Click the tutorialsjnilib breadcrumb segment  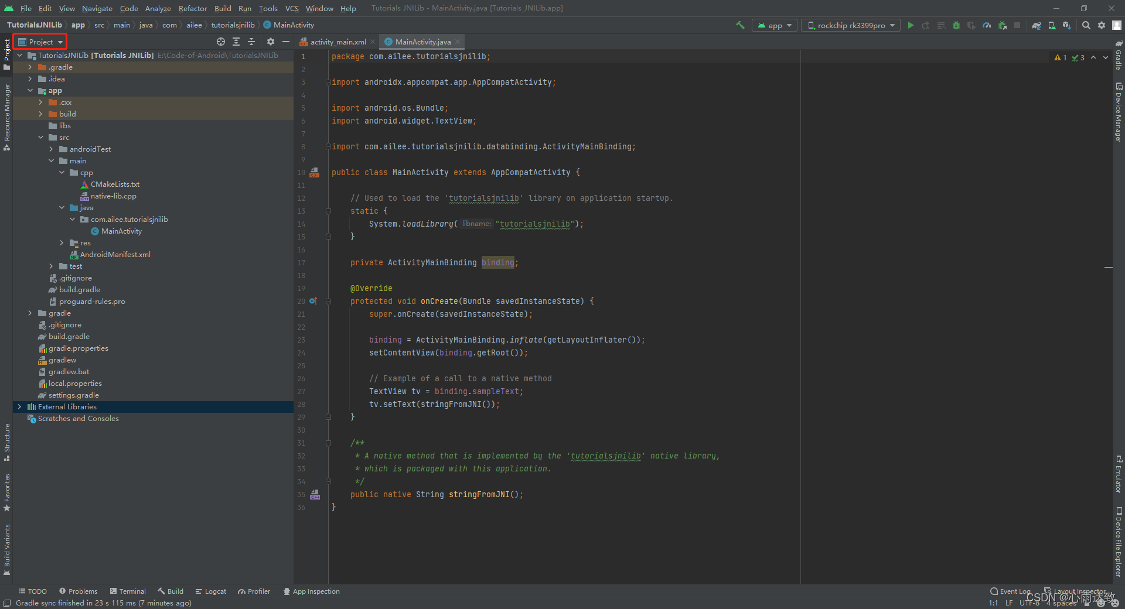pos(233,25)
